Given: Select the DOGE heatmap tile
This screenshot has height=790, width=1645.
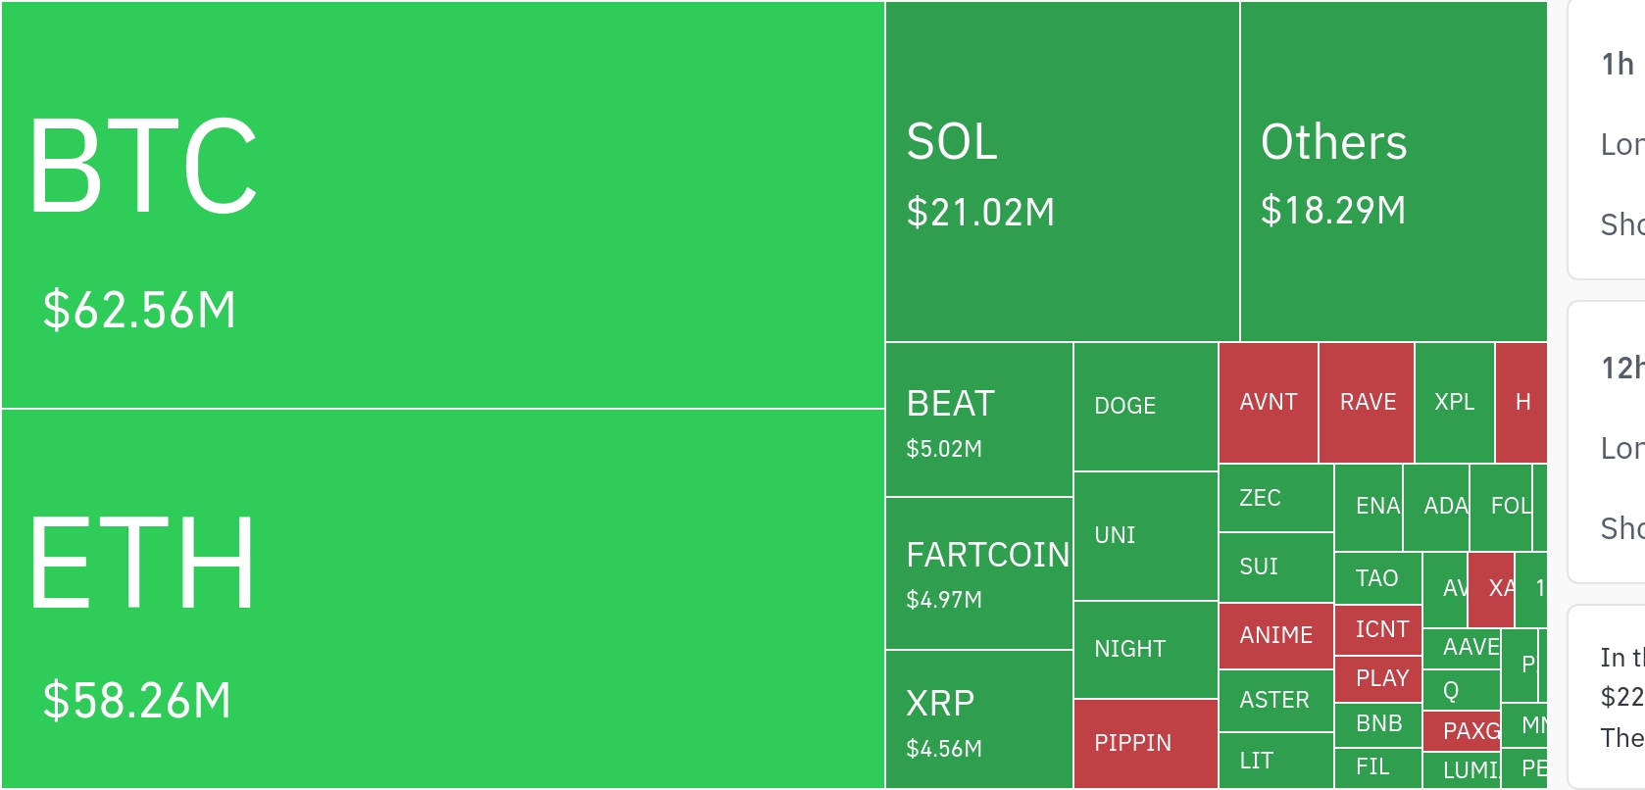Looking at the screenshot, I should coord(1146,407).
